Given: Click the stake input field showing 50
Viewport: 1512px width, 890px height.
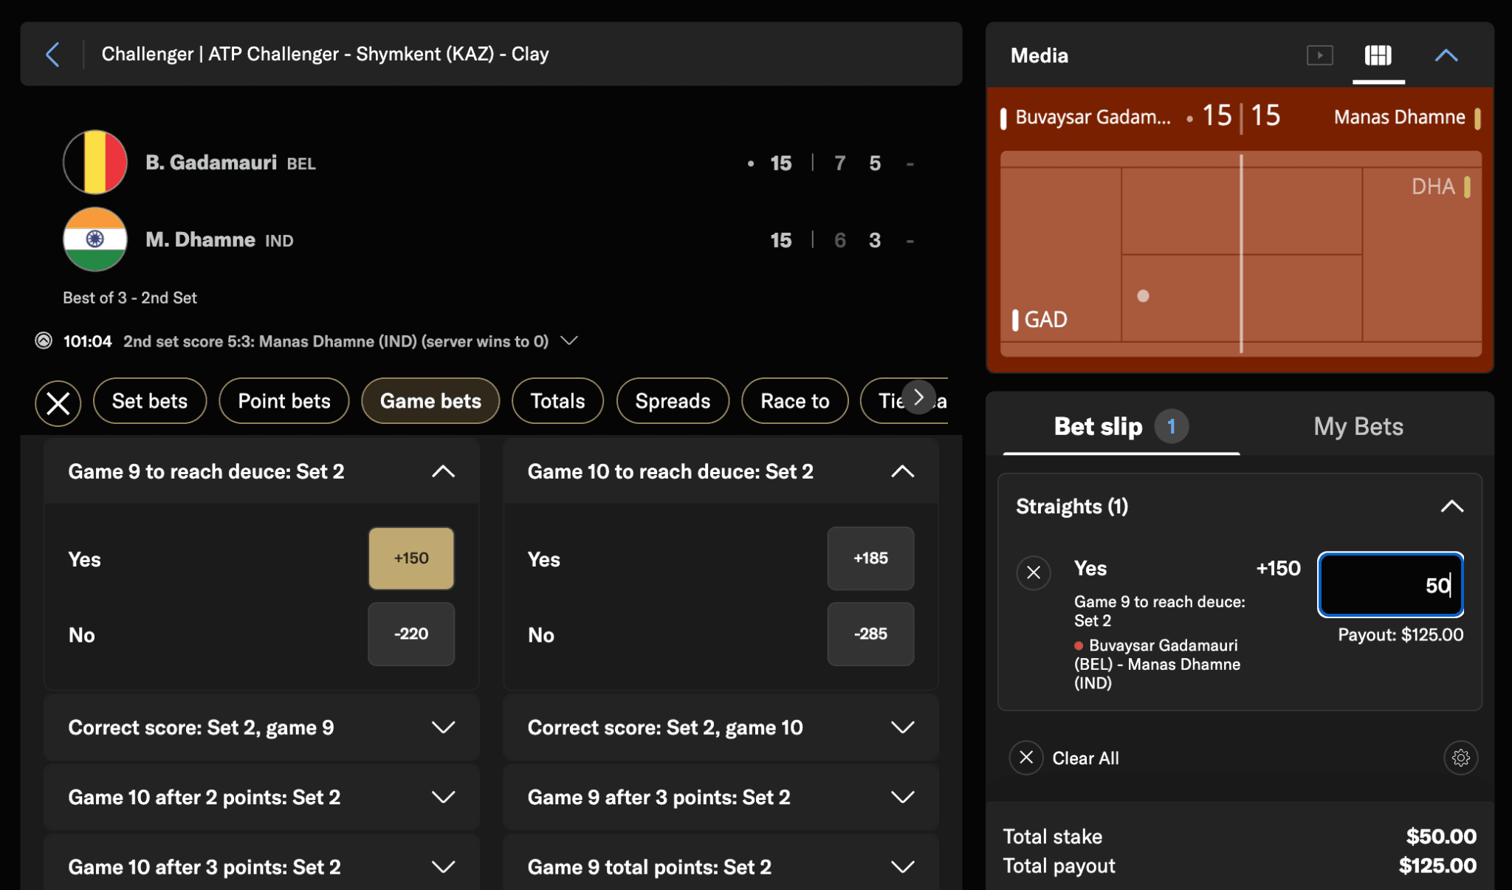Looking at the screenshot, I should tap(1390, 584).
